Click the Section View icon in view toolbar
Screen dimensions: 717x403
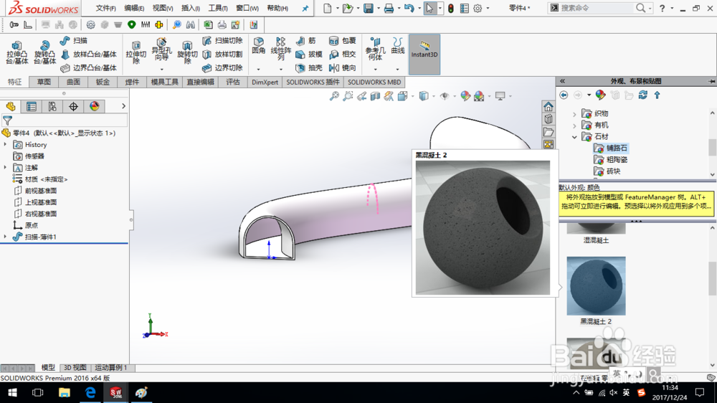375,96
